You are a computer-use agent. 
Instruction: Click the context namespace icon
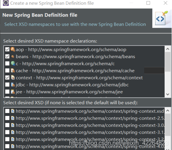pos(13,78)
